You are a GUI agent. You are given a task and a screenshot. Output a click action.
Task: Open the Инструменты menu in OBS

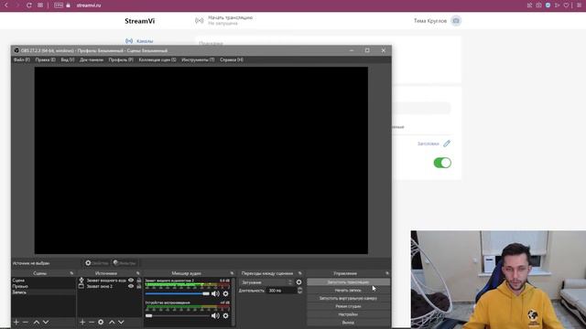(x=198, y=59)
